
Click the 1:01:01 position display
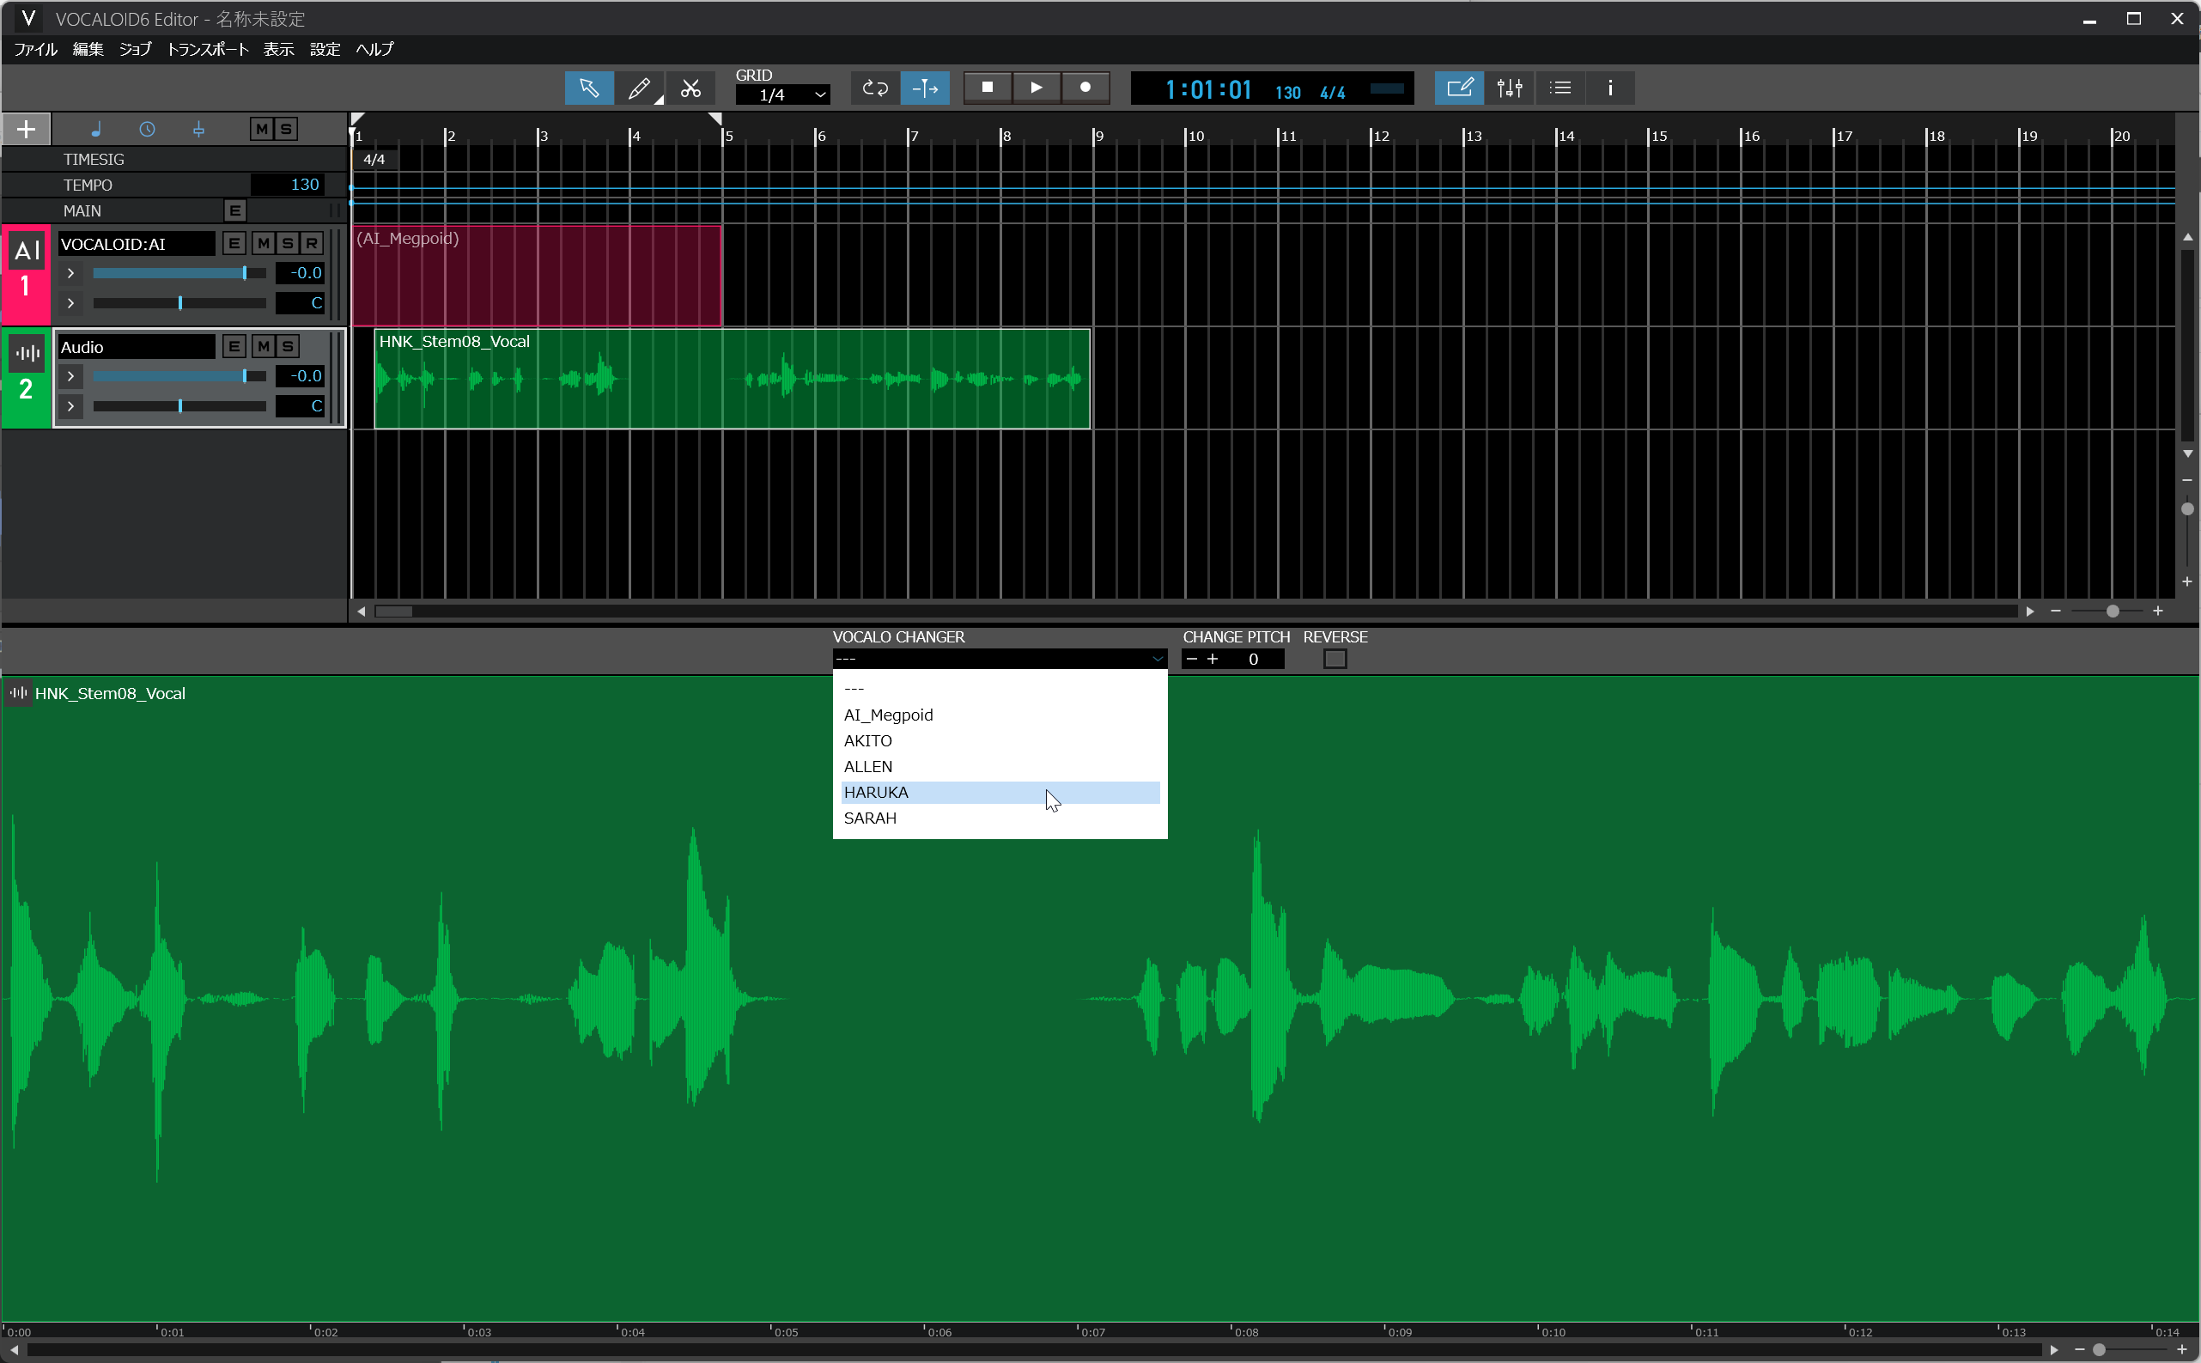[1207, 89]
